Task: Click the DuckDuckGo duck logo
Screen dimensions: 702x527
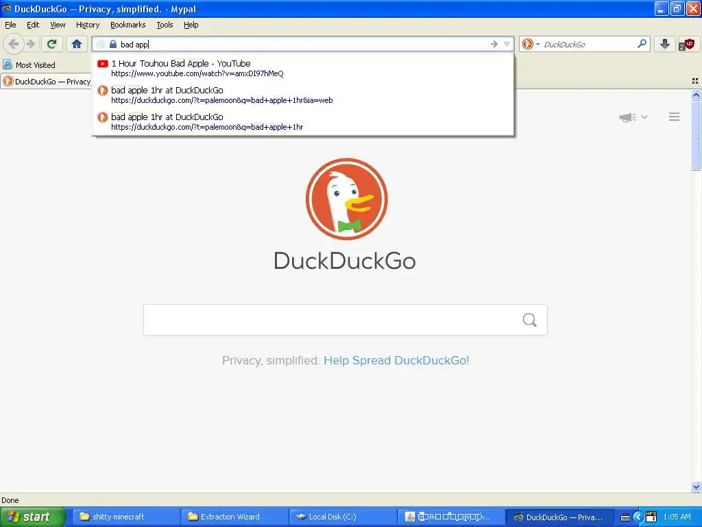Action: pos(346,199)
